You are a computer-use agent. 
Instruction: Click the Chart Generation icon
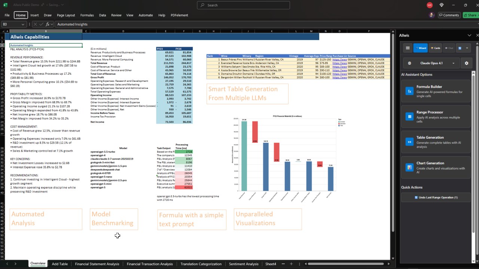[409, 167]
